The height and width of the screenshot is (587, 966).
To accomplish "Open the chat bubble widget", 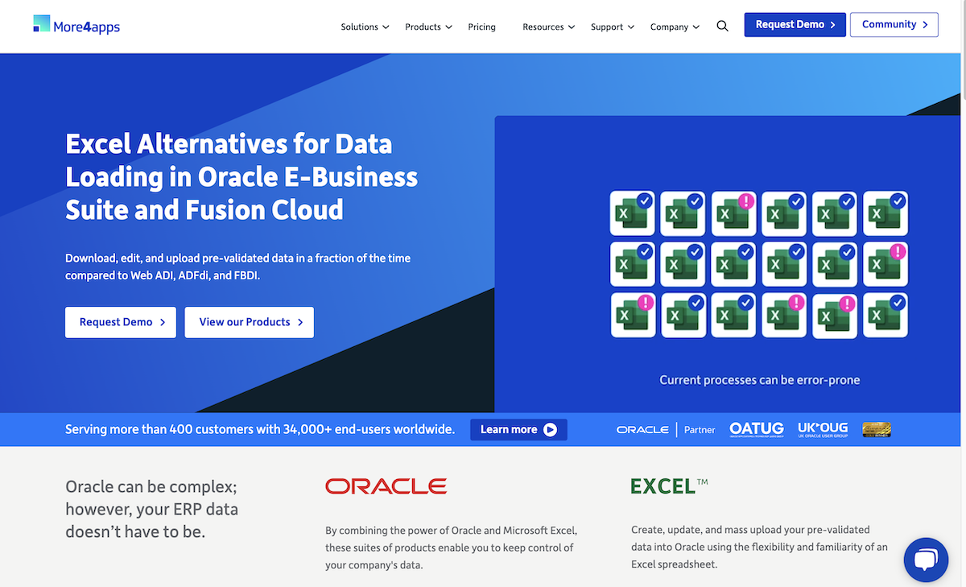I will (926, 560).
